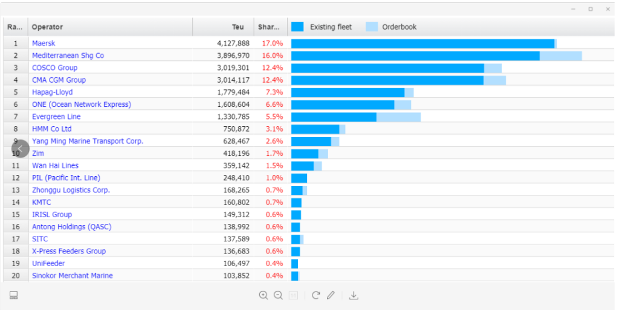
Task: Open the HMM Co Ltd link
Action: click(52, 129)
